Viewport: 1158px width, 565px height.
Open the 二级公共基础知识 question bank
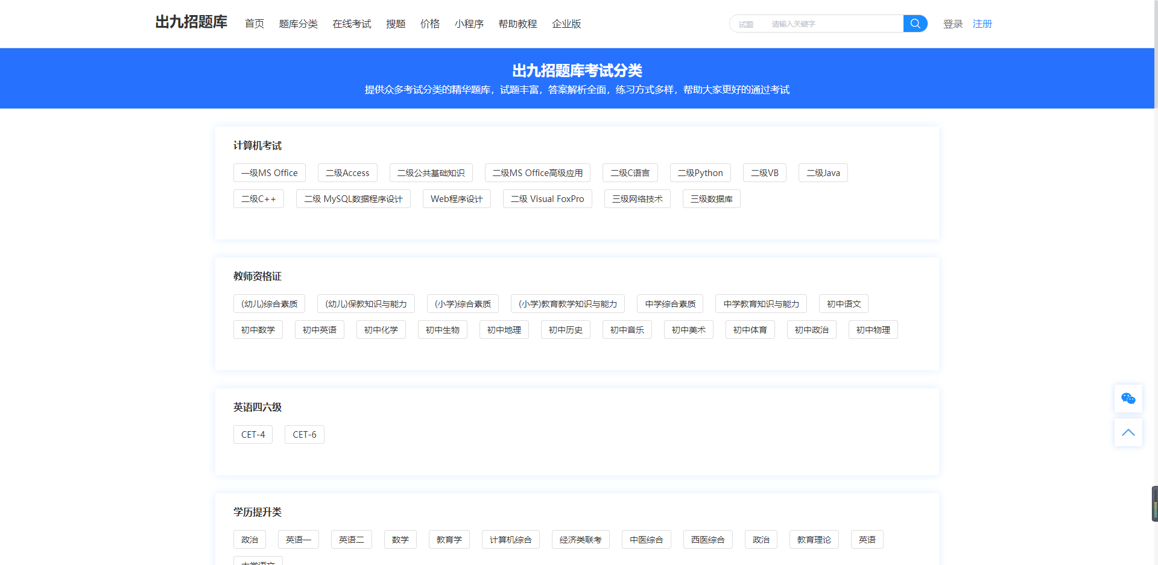pos(431,173)
